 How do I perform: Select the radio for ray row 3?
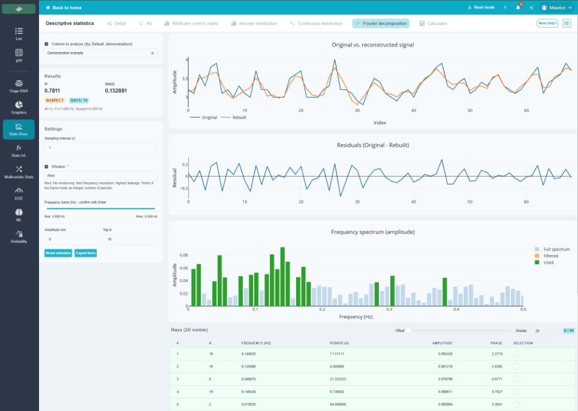[517, 379]
